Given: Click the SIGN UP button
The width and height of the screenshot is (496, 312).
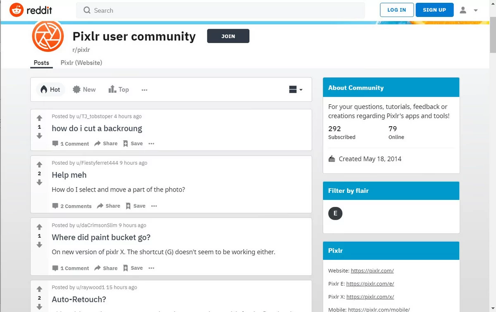Looking at the screenshot, I should pyautogui.click(x=434, y=10).
